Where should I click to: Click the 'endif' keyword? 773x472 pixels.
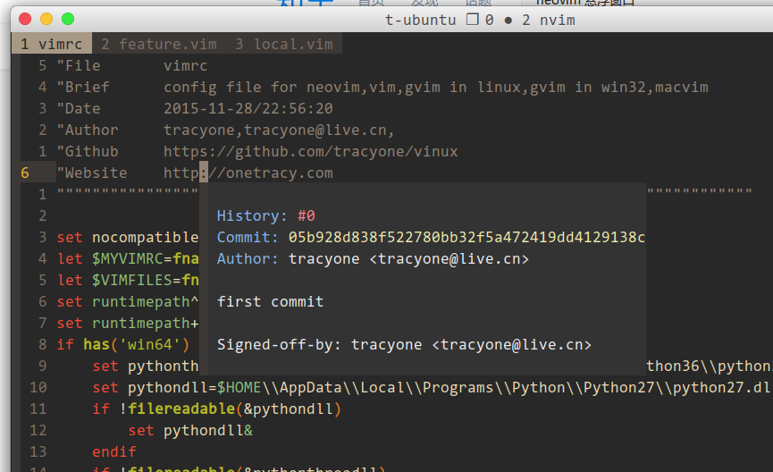[113, 451]
